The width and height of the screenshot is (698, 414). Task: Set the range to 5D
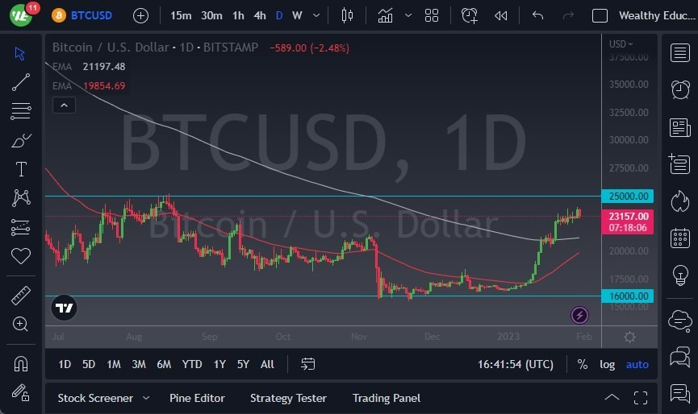point(89,364)
